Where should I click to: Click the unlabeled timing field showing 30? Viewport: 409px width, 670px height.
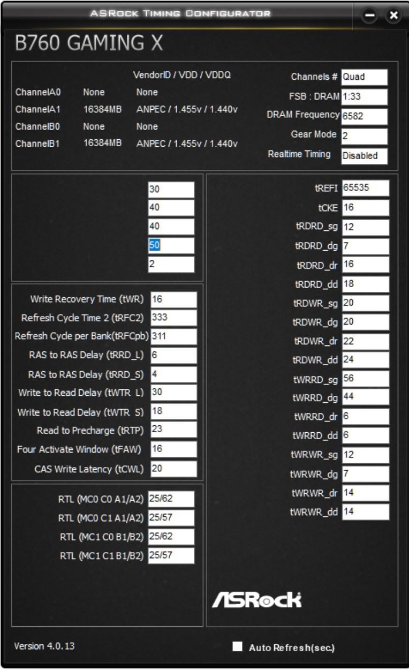tap(171, 190)
